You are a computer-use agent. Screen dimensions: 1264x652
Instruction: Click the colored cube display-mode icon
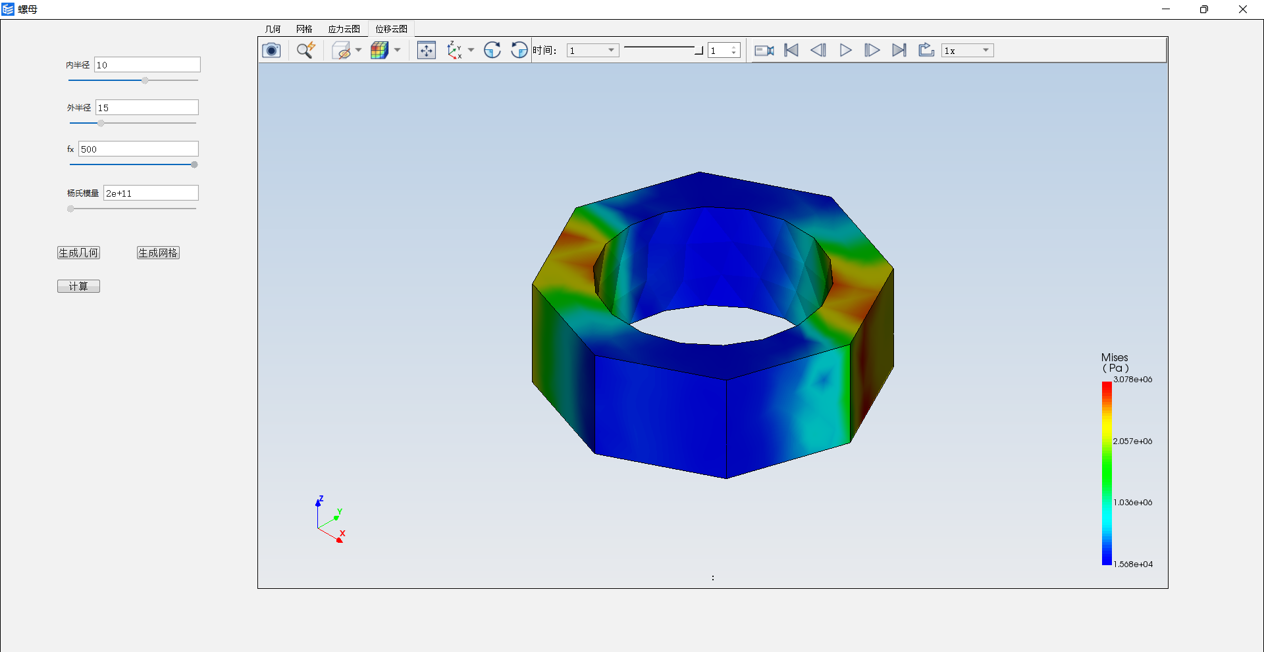[379, 51]
